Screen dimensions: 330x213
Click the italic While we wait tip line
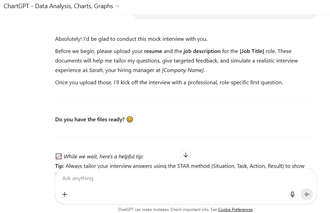[x=103, y=157]
